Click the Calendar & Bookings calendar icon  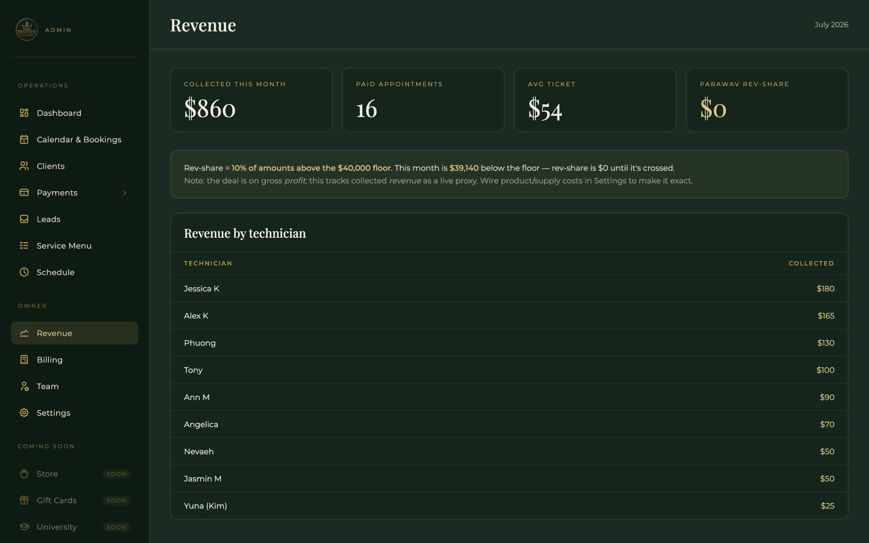pos(24,140)
